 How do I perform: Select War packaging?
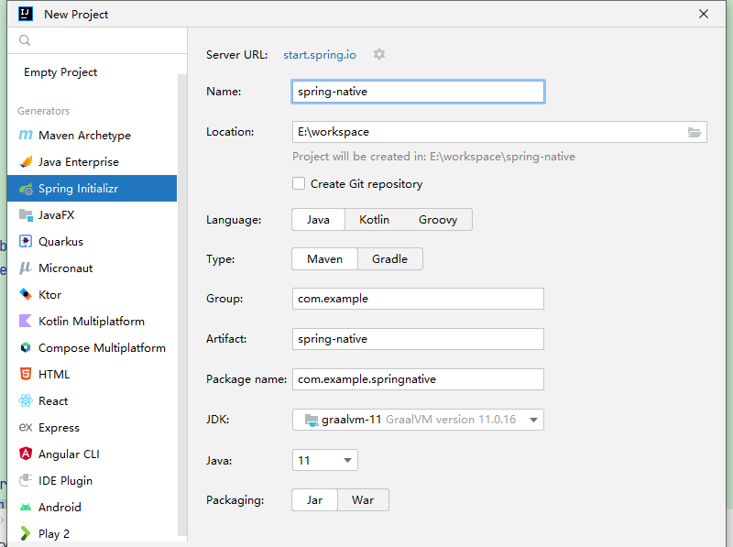click(363, 500)
